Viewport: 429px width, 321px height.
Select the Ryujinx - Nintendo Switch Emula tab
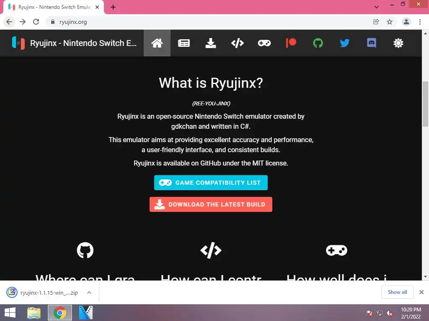tap(54, 7)
